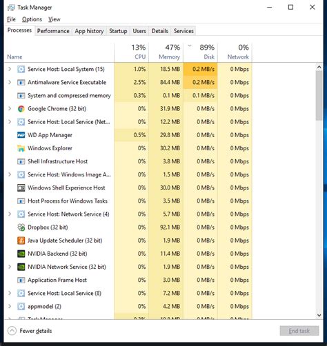Expand Service Host: Network Service (4)
The width and height of the screenshot is (327, 346).
[x=10, y=214]
